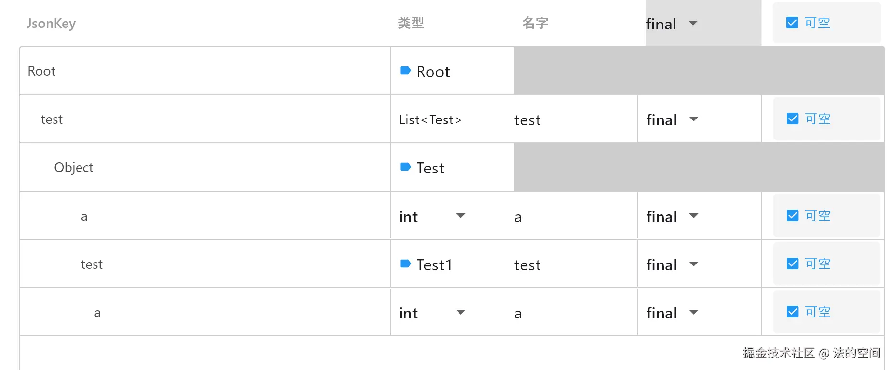This screenshot has width=891, height=370.
Task: Uncheck nullable for the List<Test> test row
Action: 792,119
